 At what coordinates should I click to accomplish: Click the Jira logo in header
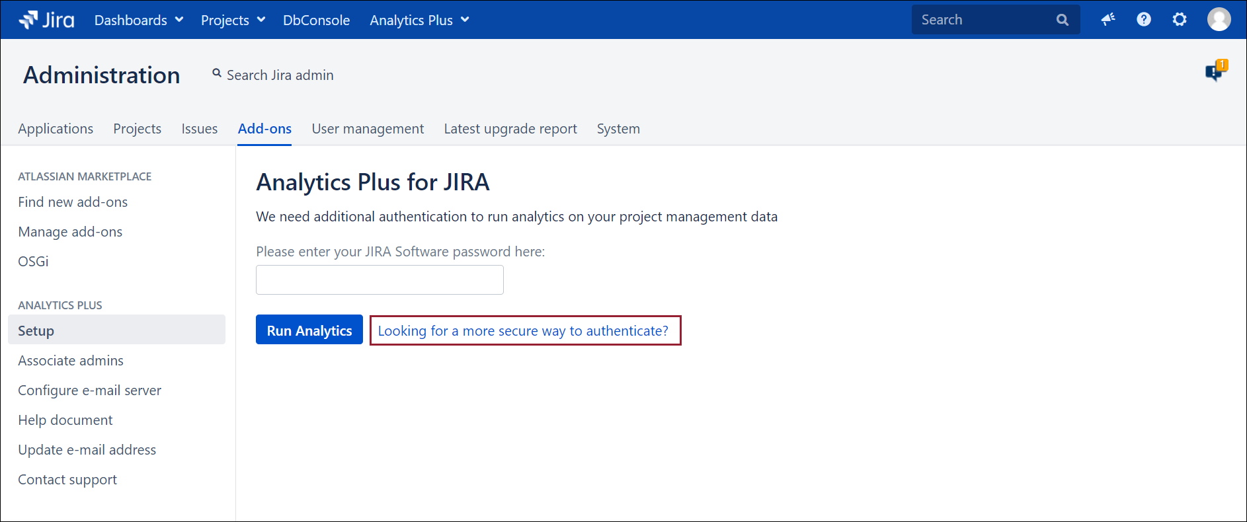[46, 20]
